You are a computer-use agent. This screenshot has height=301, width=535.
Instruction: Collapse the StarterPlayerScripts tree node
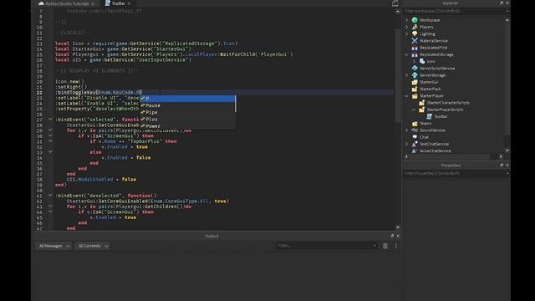click(x=414, y=110)
